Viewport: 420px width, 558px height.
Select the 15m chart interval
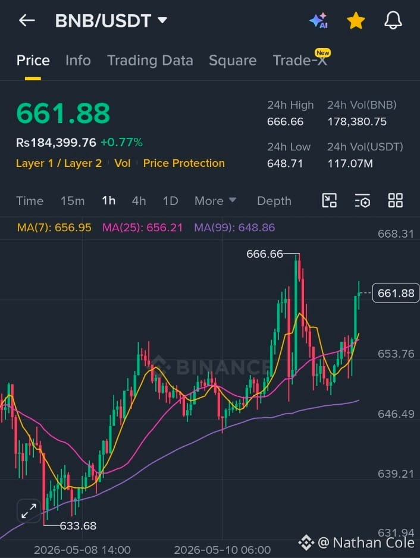point(73,201)
